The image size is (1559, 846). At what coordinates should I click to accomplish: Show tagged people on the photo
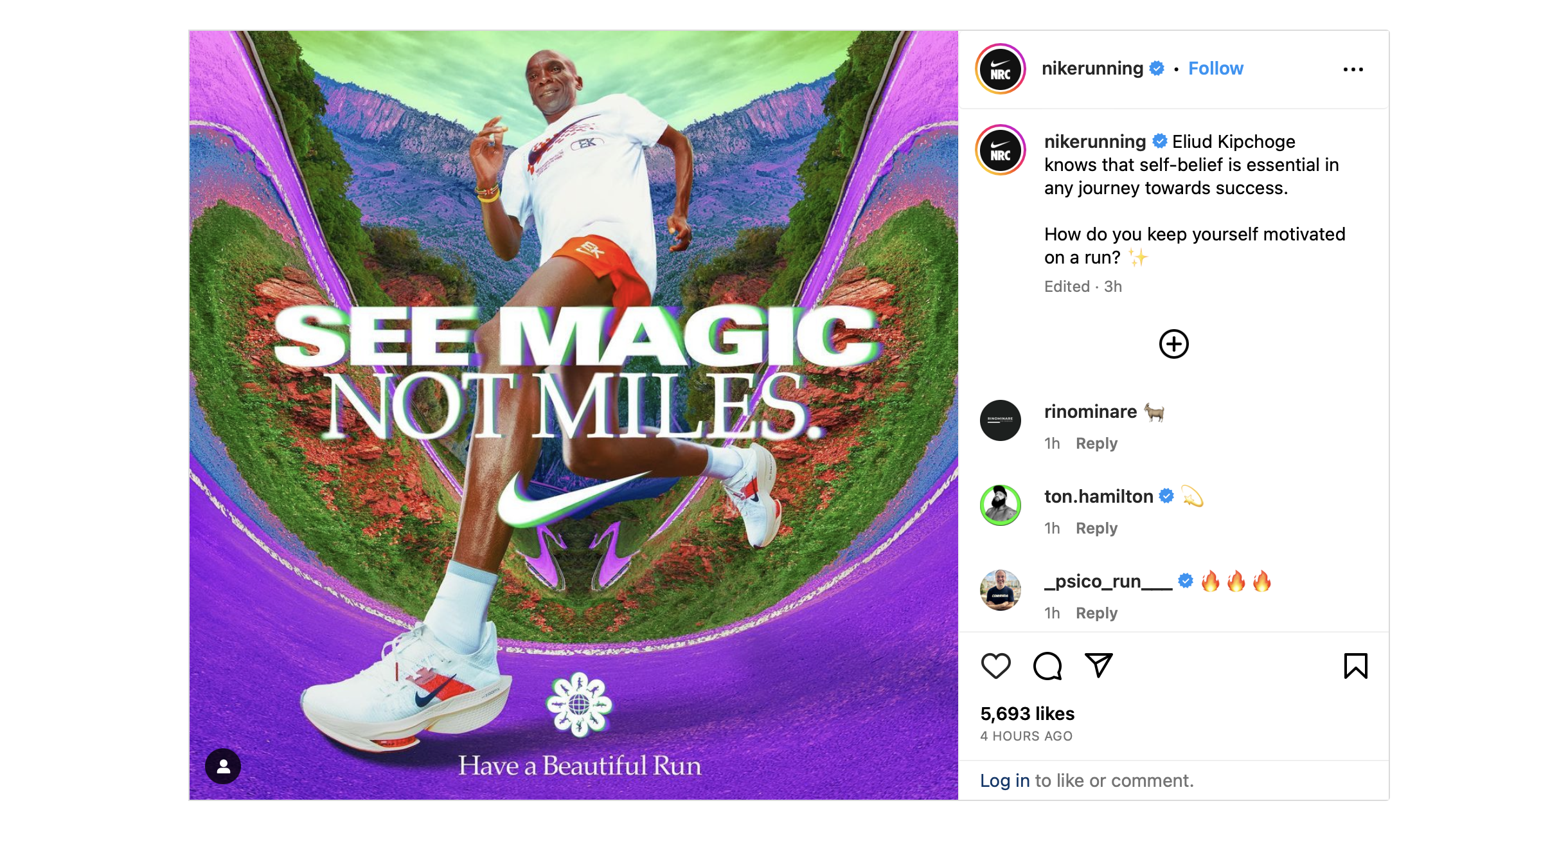[223, 766]
